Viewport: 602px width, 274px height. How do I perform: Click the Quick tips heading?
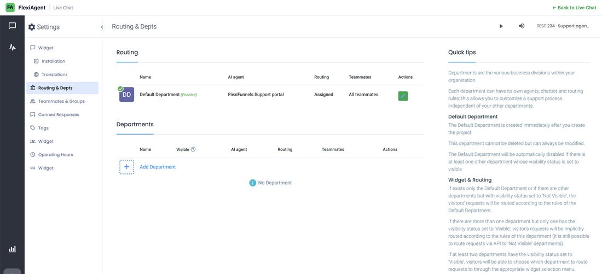pyautogui.click(x=462, y=52)
